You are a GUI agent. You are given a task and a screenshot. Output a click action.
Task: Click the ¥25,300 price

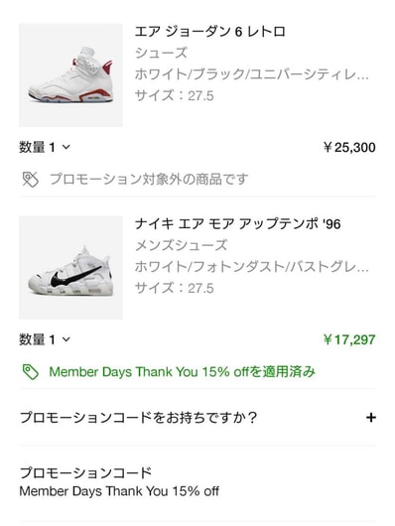pos(349,147)
